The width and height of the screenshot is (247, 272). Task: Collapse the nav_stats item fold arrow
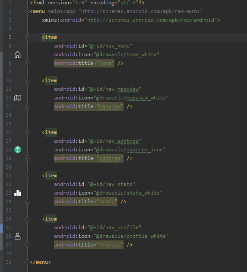pos(27,176)
